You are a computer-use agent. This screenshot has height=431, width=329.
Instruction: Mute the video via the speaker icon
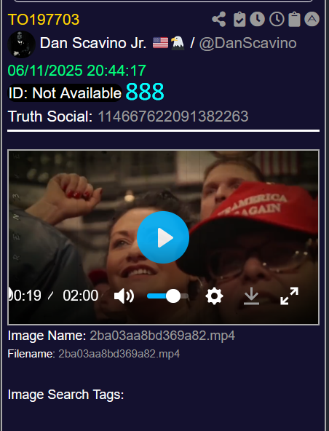(x=124, y=296)
